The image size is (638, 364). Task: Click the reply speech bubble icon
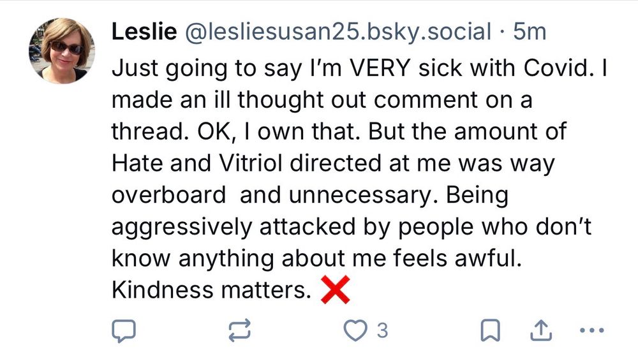[121, 330]
